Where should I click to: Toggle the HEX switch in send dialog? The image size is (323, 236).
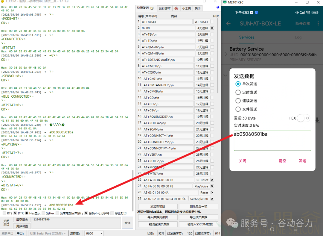pos(303,118)
